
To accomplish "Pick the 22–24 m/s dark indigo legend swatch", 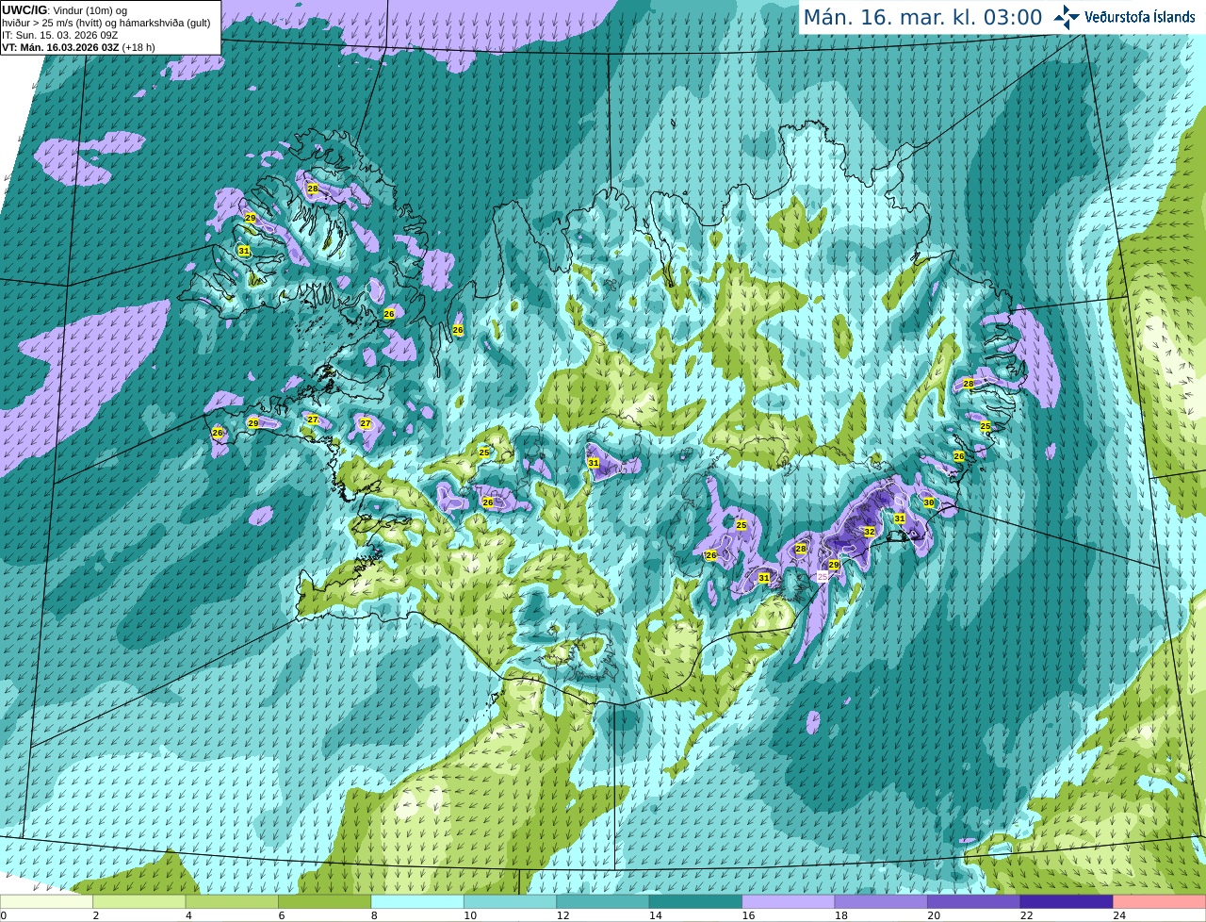I will coord(1067,902).
